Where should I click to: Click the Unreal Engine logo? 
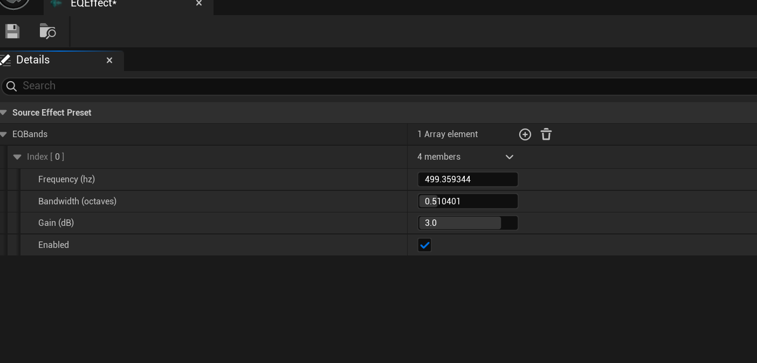(13, 3)
